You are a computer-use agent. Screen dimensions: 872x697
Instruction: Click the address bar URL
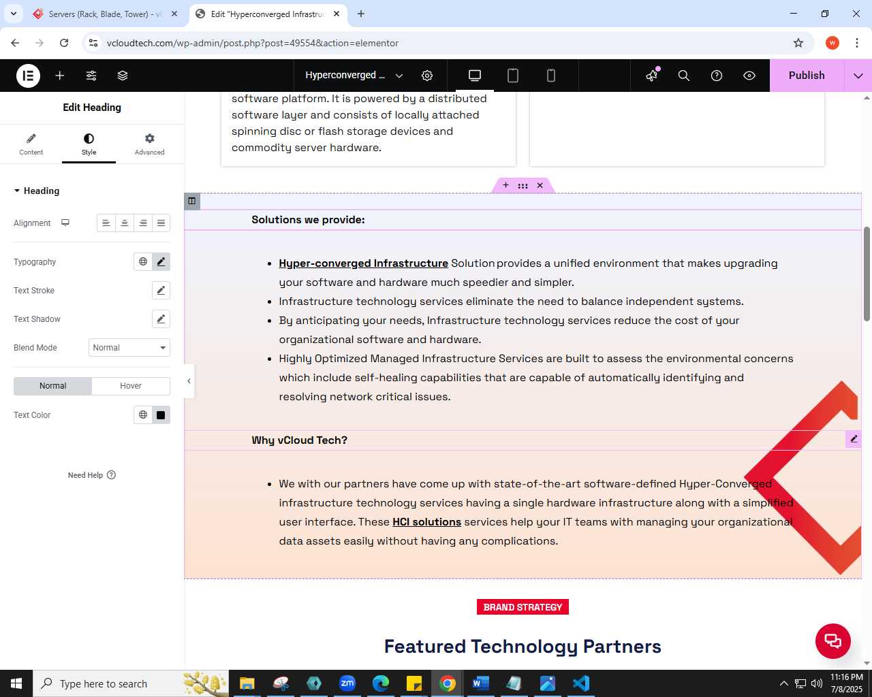[253, 43]
